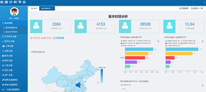Click the yellow 2464 bar
The height and width of the screenshot is (92, 206).
(x=137, y=53)
